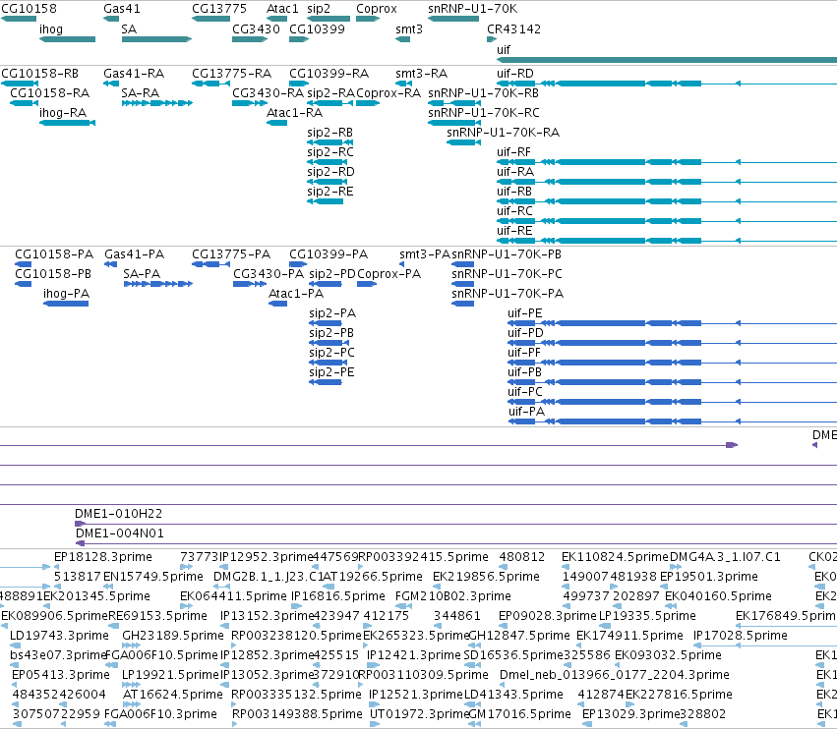Select the EP09028.3prime EST label
The height and width of the screenshot is (729, 837).
click(547, 616)
